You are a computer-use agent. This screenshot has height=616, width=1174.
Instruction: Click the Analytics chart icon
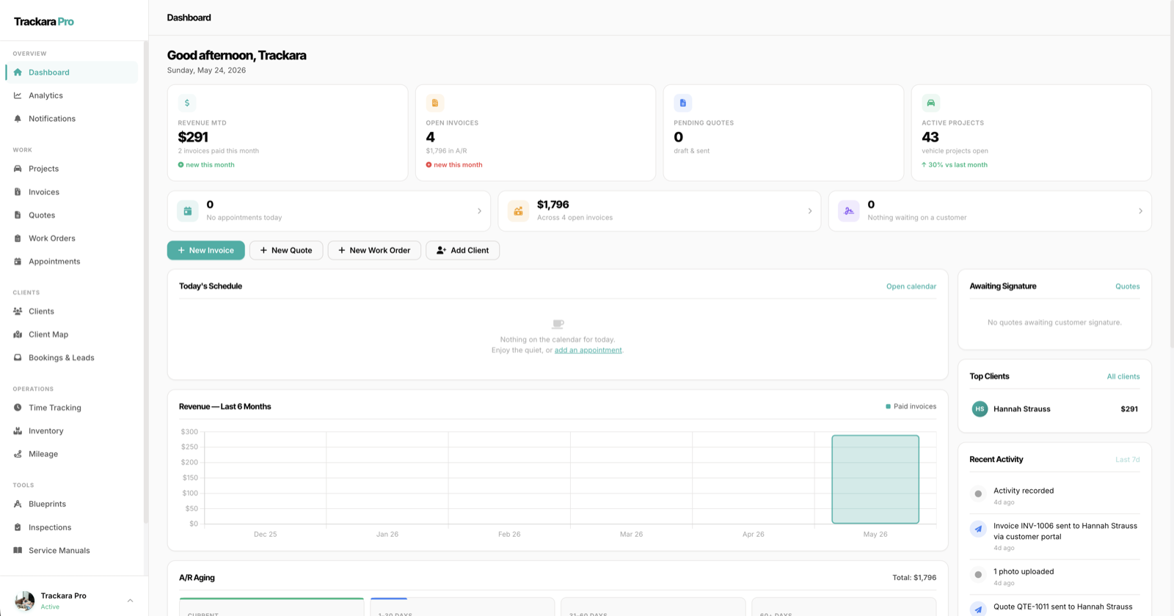click(18, 95)
